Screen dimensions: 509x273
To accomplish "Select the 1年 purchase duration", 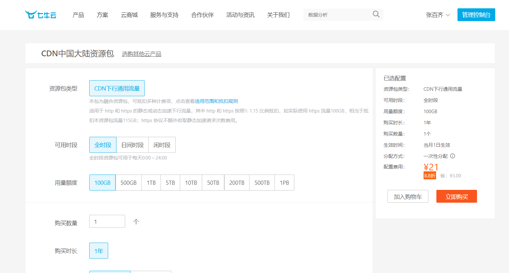I will point(99,251).
